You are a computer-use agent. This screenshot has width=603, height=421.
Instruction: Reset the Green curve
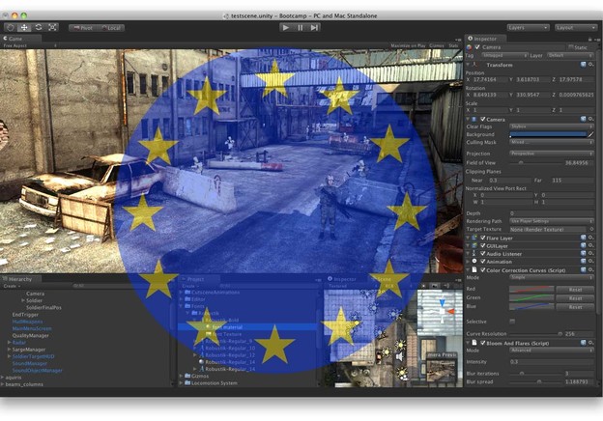(x=575, y=298)
